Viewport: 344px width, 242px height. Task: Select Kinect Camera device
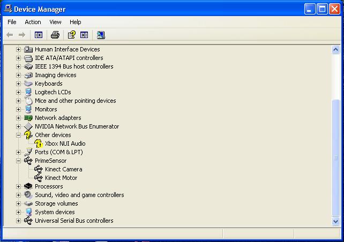(64, 169)
